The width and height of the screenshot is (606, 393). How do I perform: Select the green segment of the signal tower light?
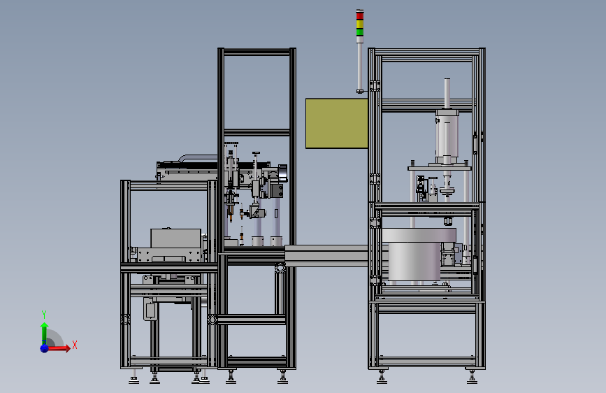click(360, 31)
